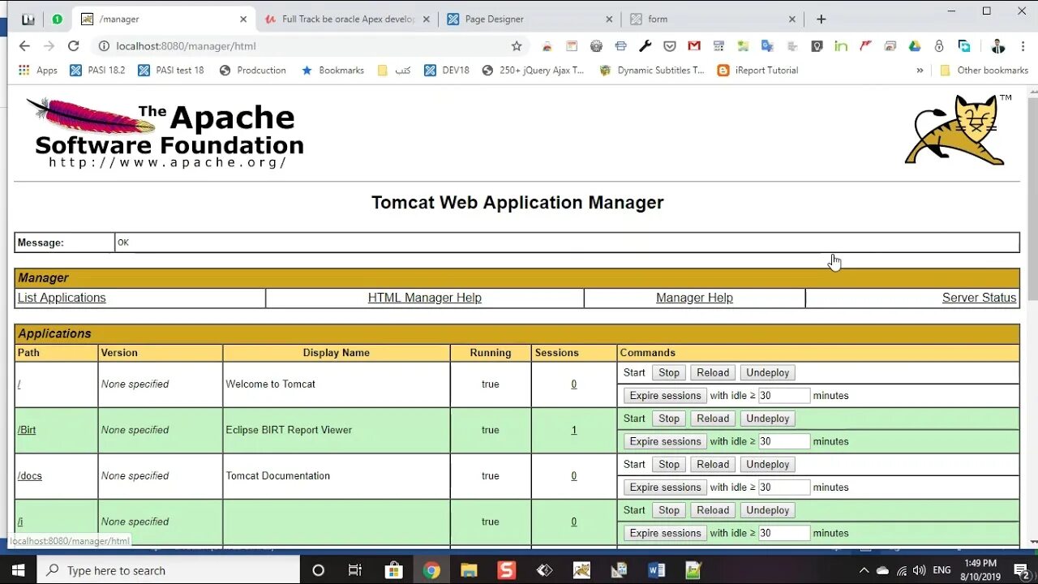Viewport: 1038px width, 584px height.
Task: Open Microsoft Store from taskbar
Action: tap(393, 570)
